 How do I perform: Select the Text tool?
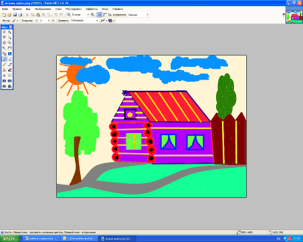(x=4, y=76)
